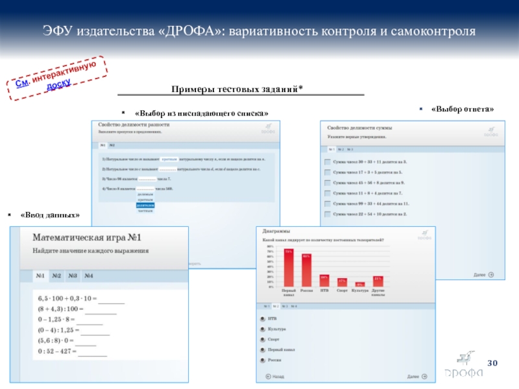
Task: Open tab №2 in 'Свойство делимости суммы'
Action: click(x=341, y=150)
